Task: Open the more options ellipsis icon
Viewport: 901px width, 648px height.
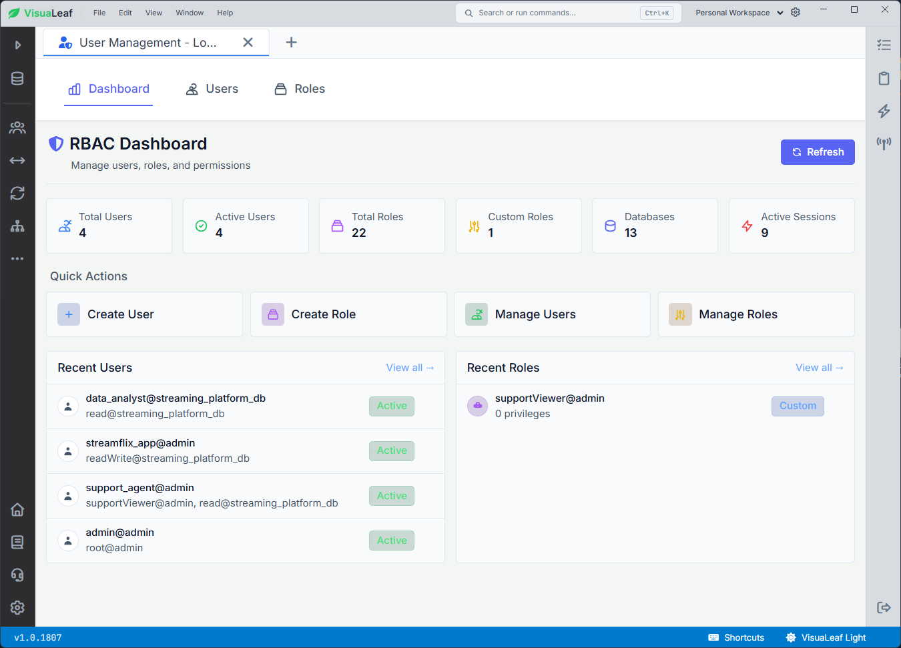Action: coord(17,258)
